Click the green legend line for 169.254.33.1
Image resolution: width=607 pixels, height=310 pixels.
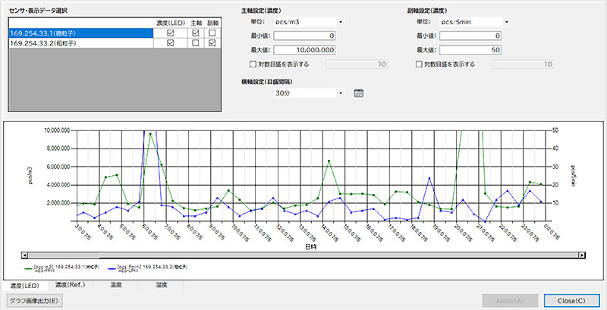(x=30, y=268)
